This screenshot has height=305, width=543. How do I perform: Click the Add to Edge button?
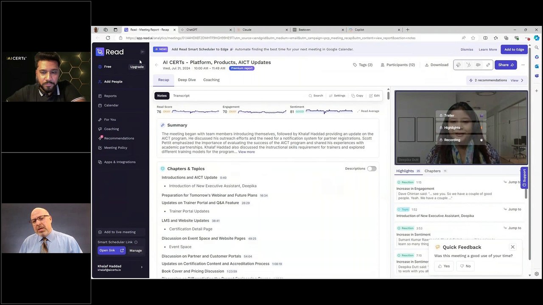tap(514, 50)
